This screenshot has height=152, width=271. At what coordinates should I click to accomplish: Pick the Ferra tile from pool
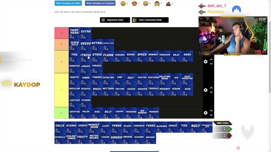coord(117,127)
